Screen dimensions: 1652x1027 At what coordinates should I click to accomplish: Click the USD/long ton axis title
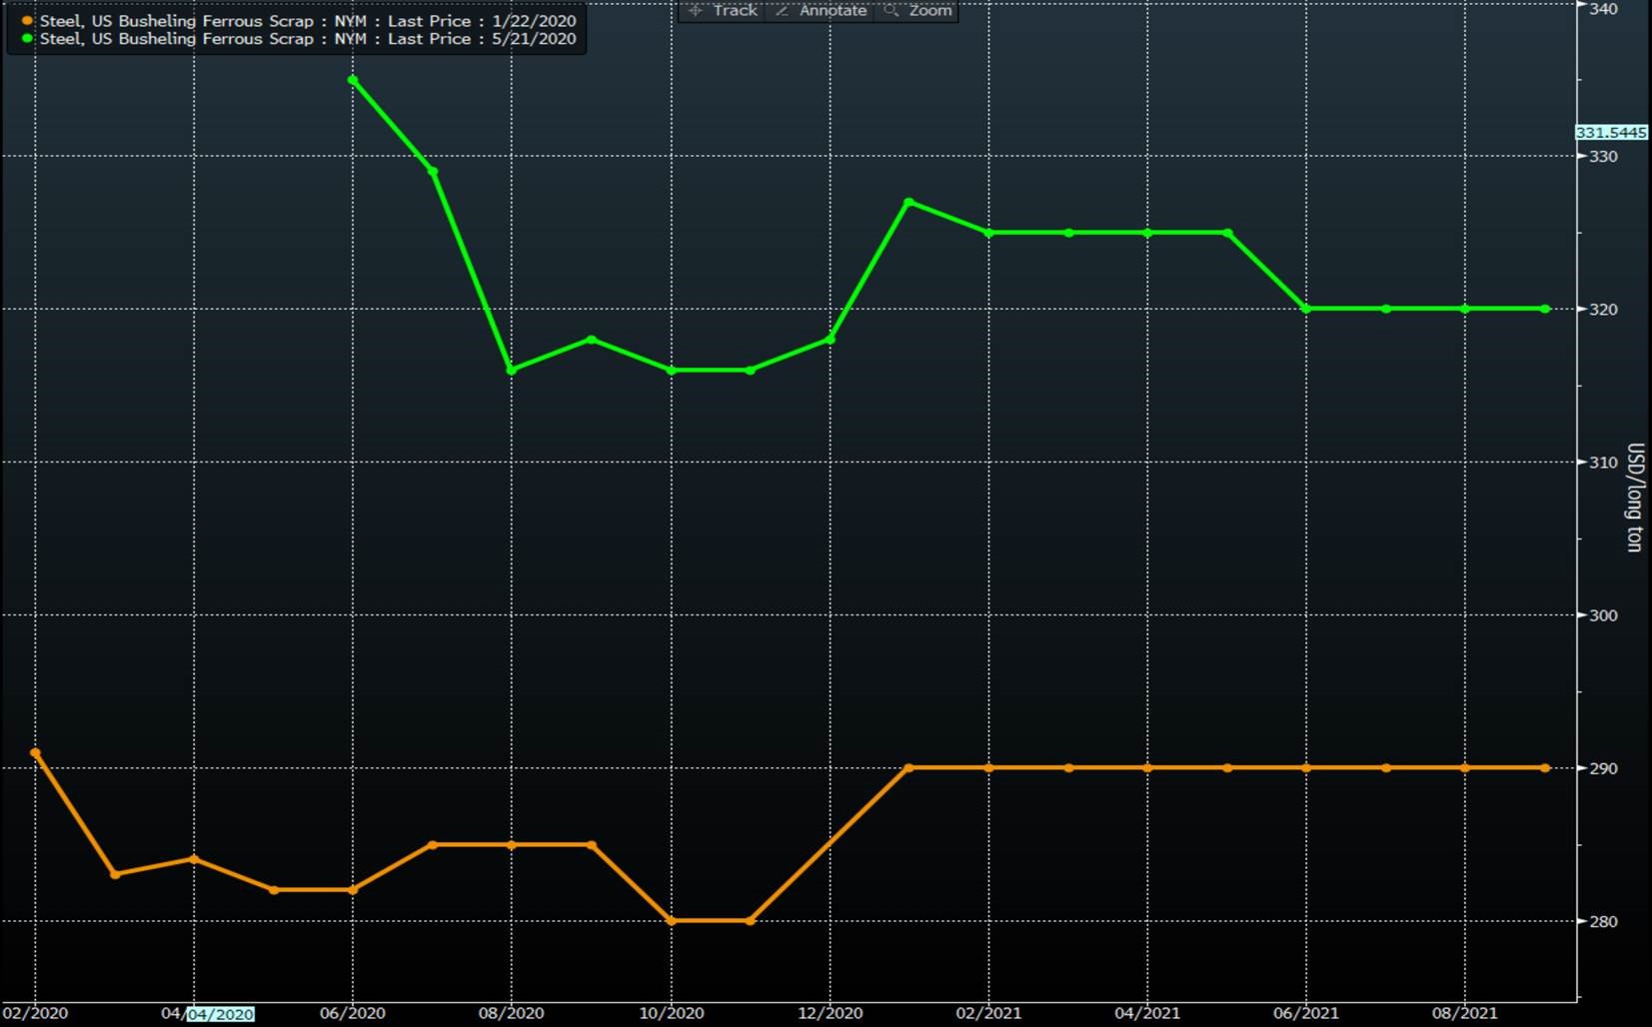1634,497
